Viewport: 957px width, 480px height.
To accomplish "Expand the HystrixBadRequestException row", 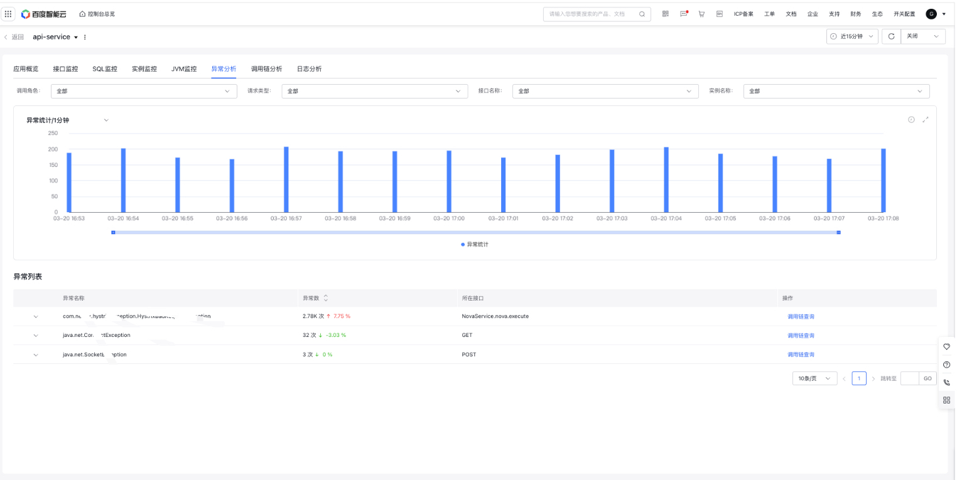I will [x=36, y=316].
